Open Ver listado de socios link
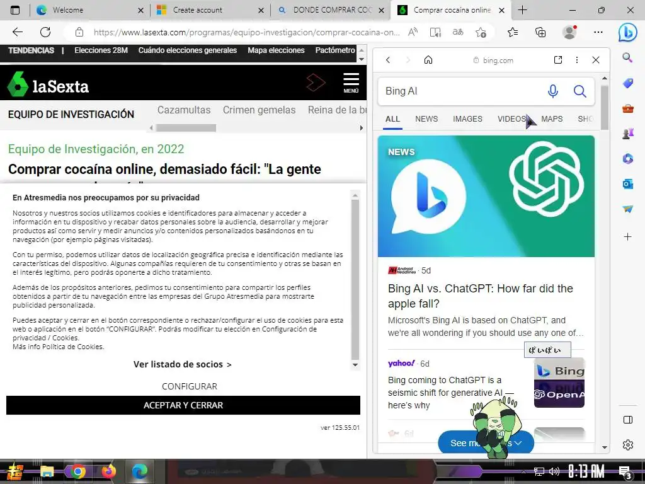Screen dimensions: 645x484 coord(182,364)
